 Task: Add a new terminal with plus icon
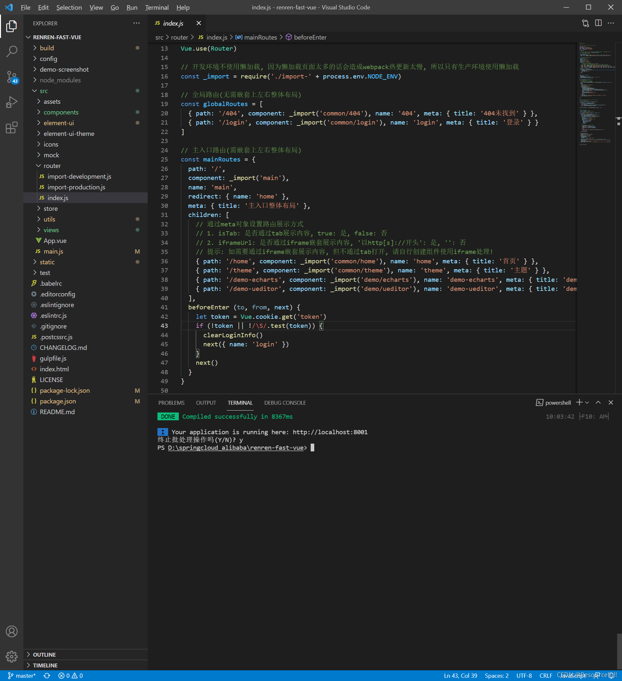click(579, 402)
